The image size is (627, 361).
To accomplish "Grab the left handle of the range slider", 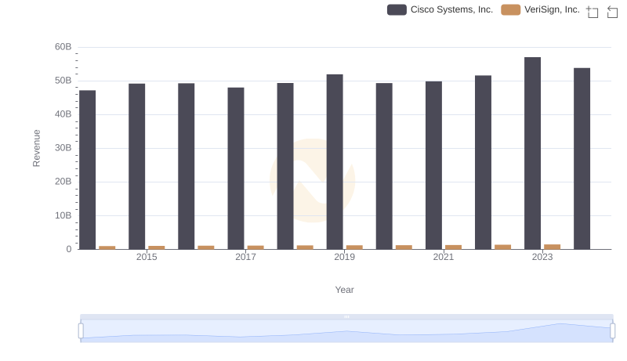I will (81, 330).
